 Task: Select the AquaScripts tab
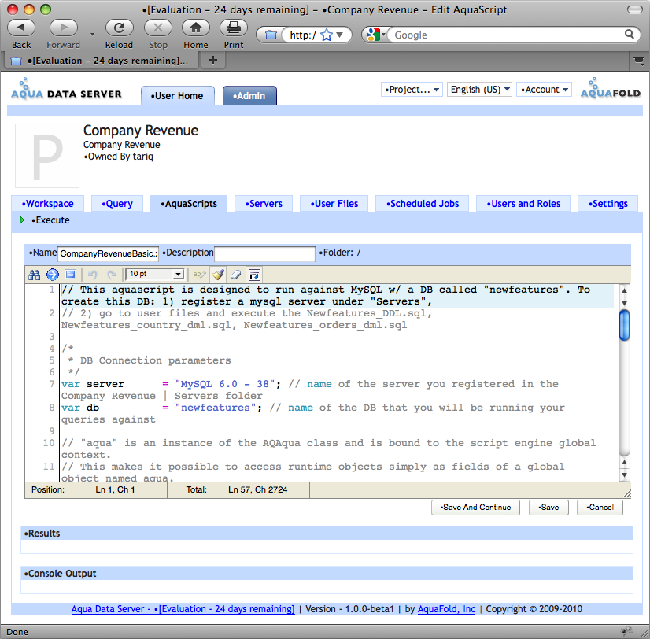189,204
